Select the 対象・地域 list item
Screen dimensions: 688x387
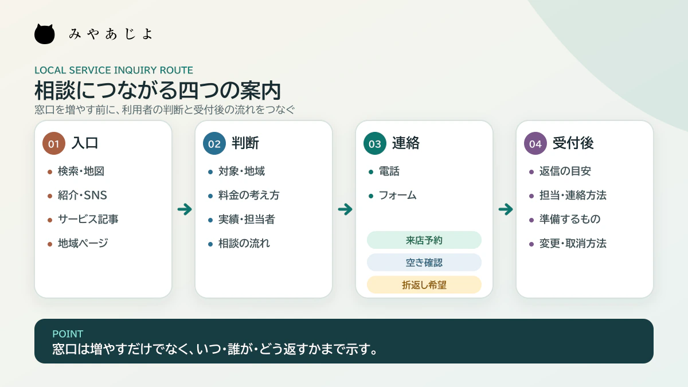[236, 171]
